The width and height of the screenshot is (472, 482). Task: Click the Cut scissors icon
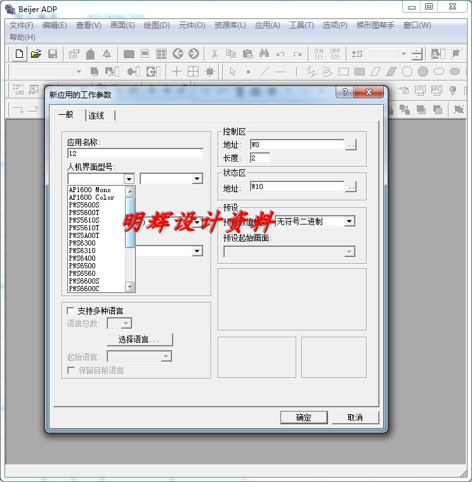click(214, 54)
